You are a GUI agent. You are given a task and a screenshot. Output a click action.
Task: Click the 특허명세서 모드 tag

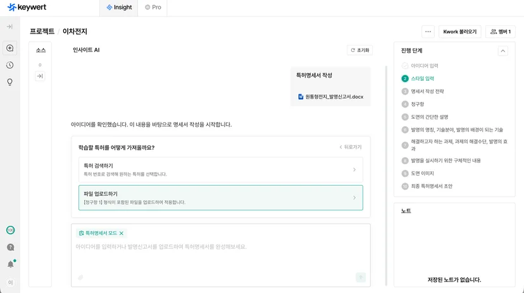click(x=101, y=234)
